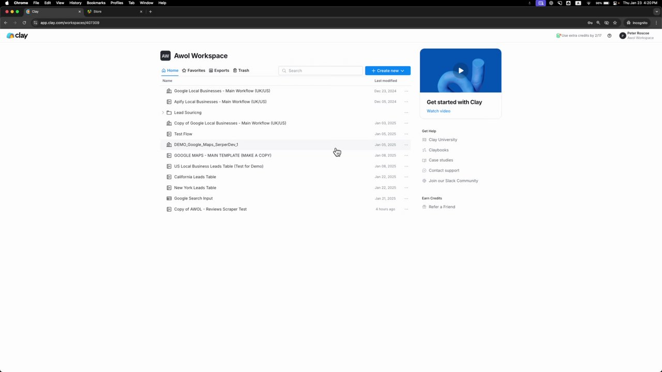Open the Claybooks help link
Image resolution: width=662 pixels, height=372 pixels.
coord(439,150)
